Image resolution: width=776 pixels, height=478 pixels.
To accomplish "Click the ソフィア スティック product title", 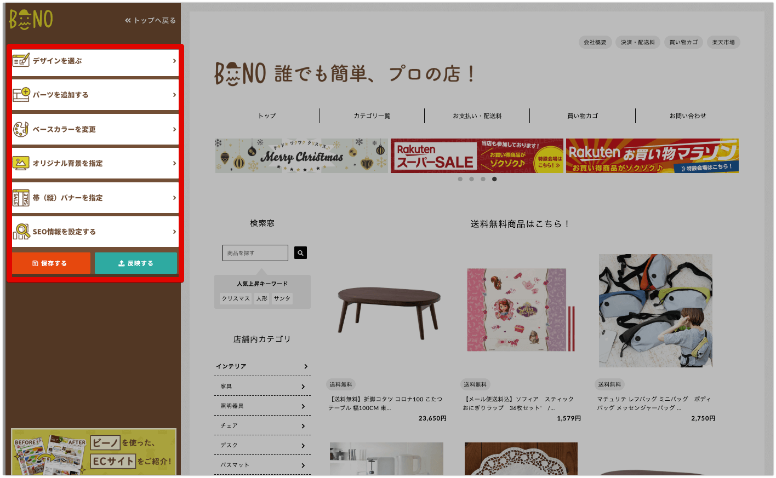I will (x=518, y=404).
